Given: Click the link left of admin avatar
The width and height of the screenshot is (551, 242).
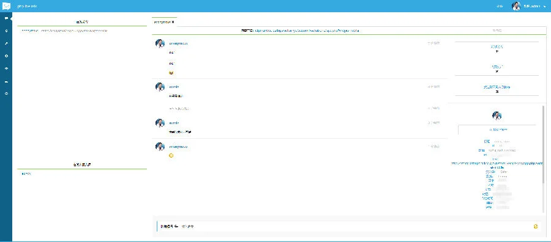Looking at the screenshot, I should 500,6.
